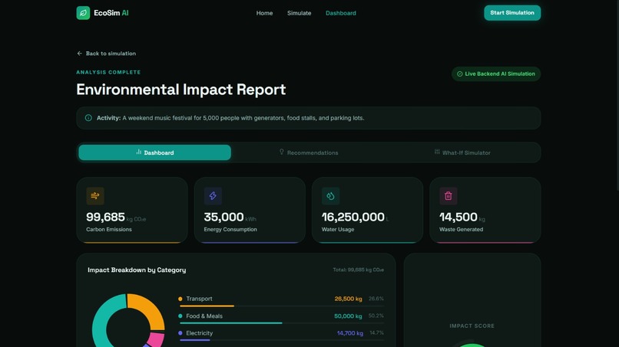
Task: Open the Simulate navigation item
Action: pos(300,13)
